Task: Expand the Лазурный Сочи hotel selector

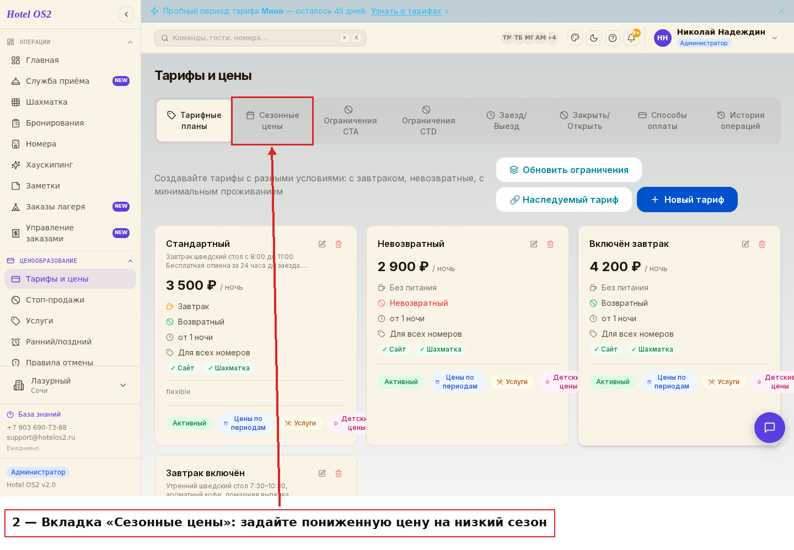Action: (70, 385)
